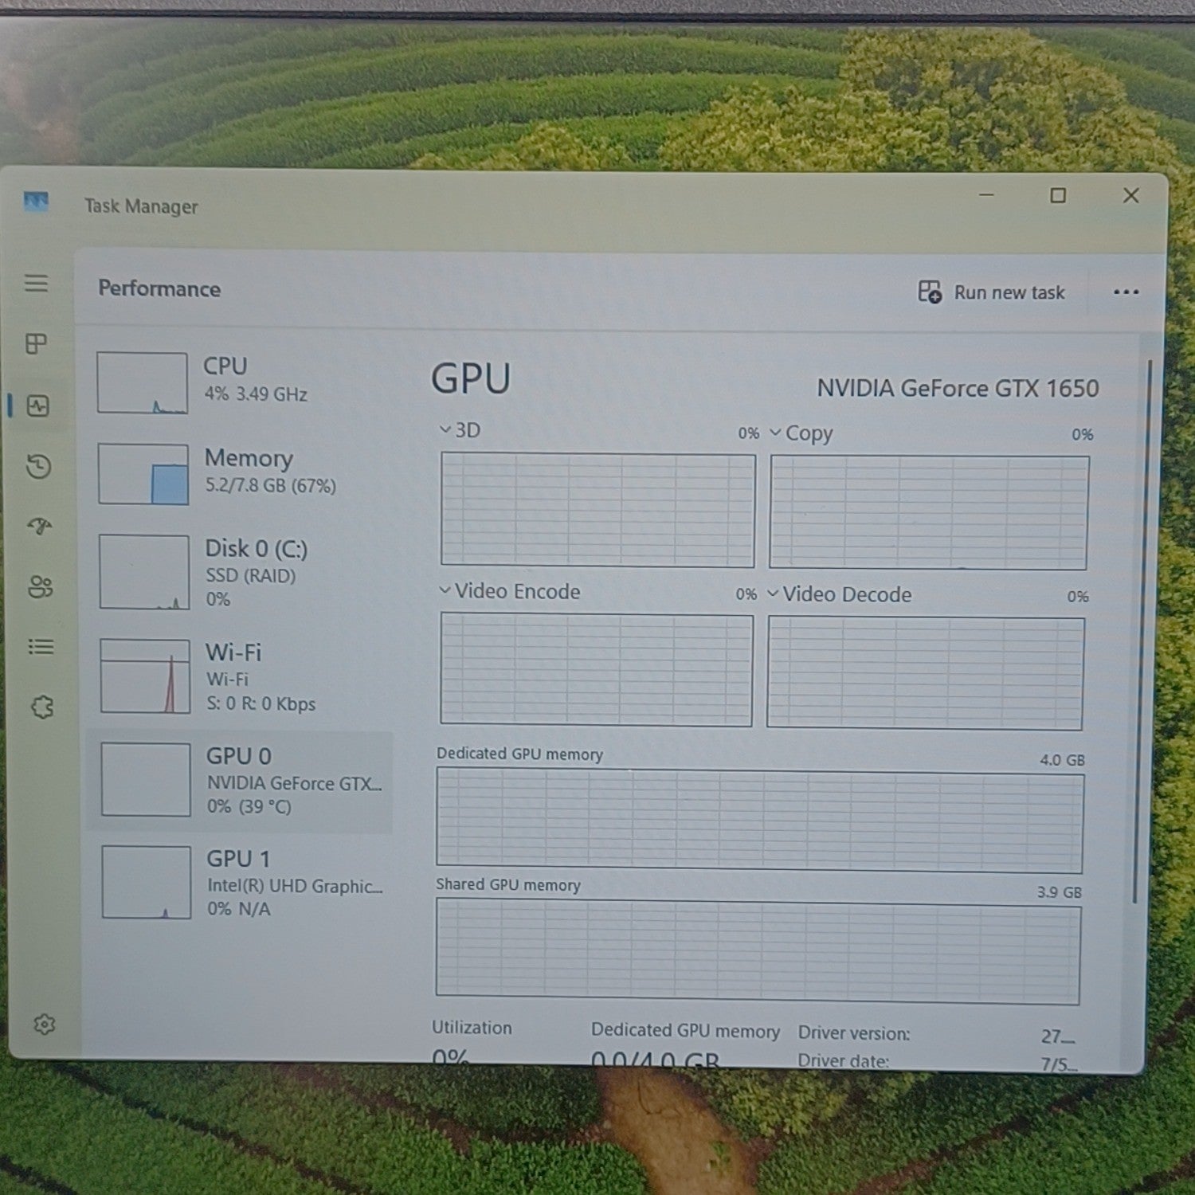
Task: Click the Video Decode usage graph
Action: click(925, 673)
